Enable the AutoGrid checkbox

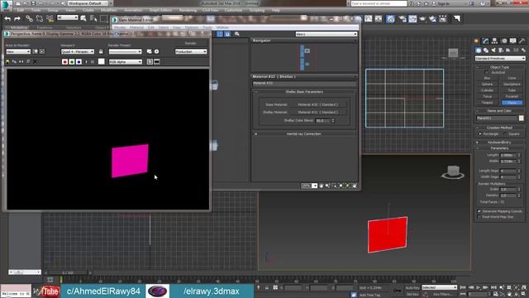(x=487, y=72)
